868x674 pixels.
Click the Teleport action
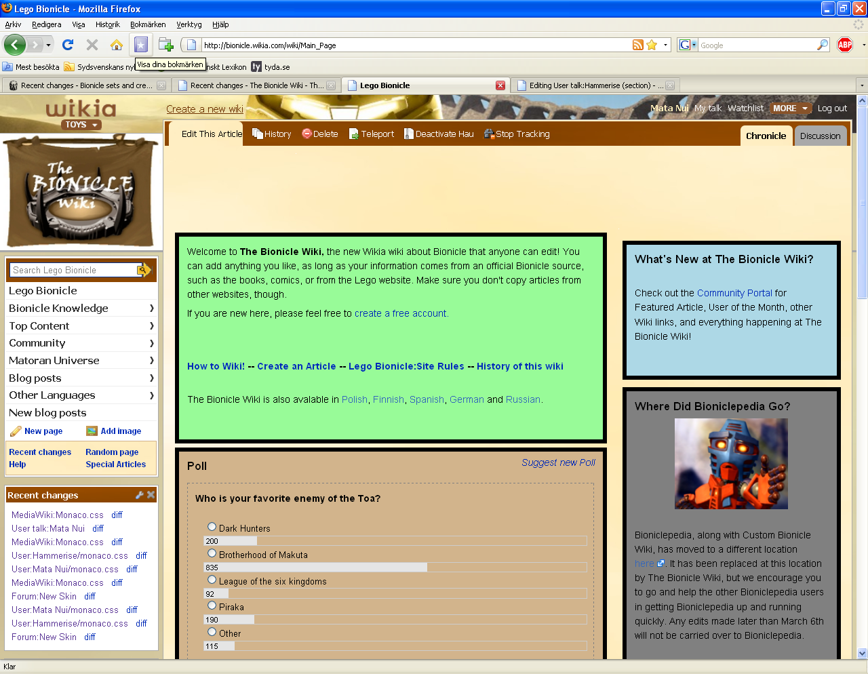pyautogui.click(x=372, y=134)
